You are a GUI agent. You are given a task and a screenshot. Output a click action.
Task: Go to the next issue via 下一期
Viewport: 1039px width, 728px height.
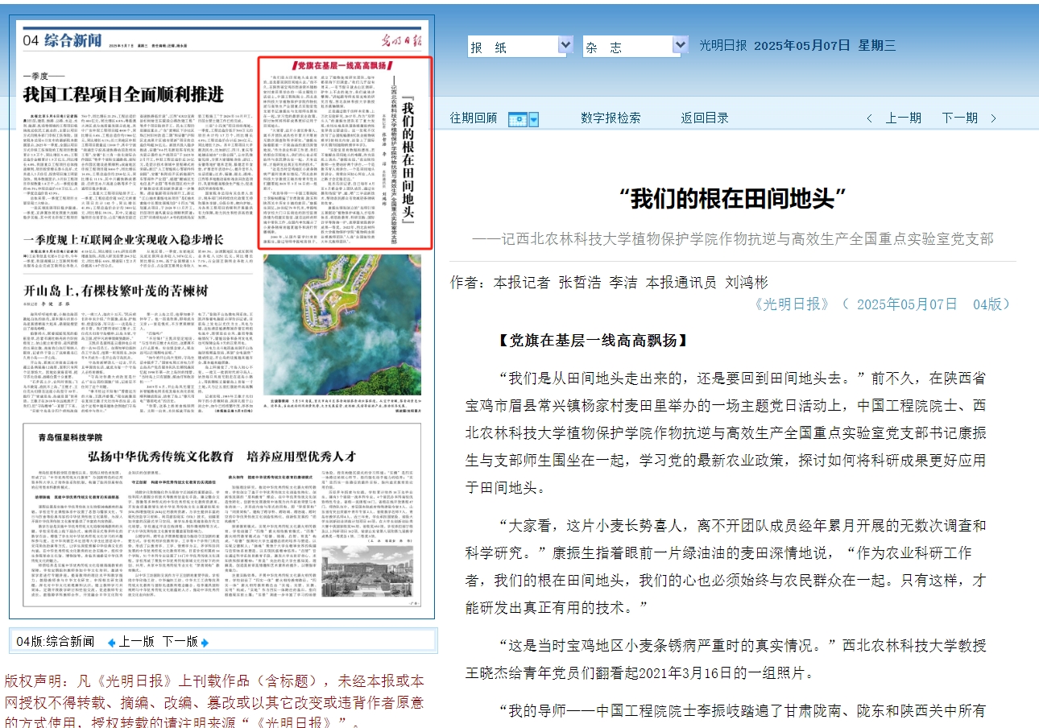960,118
